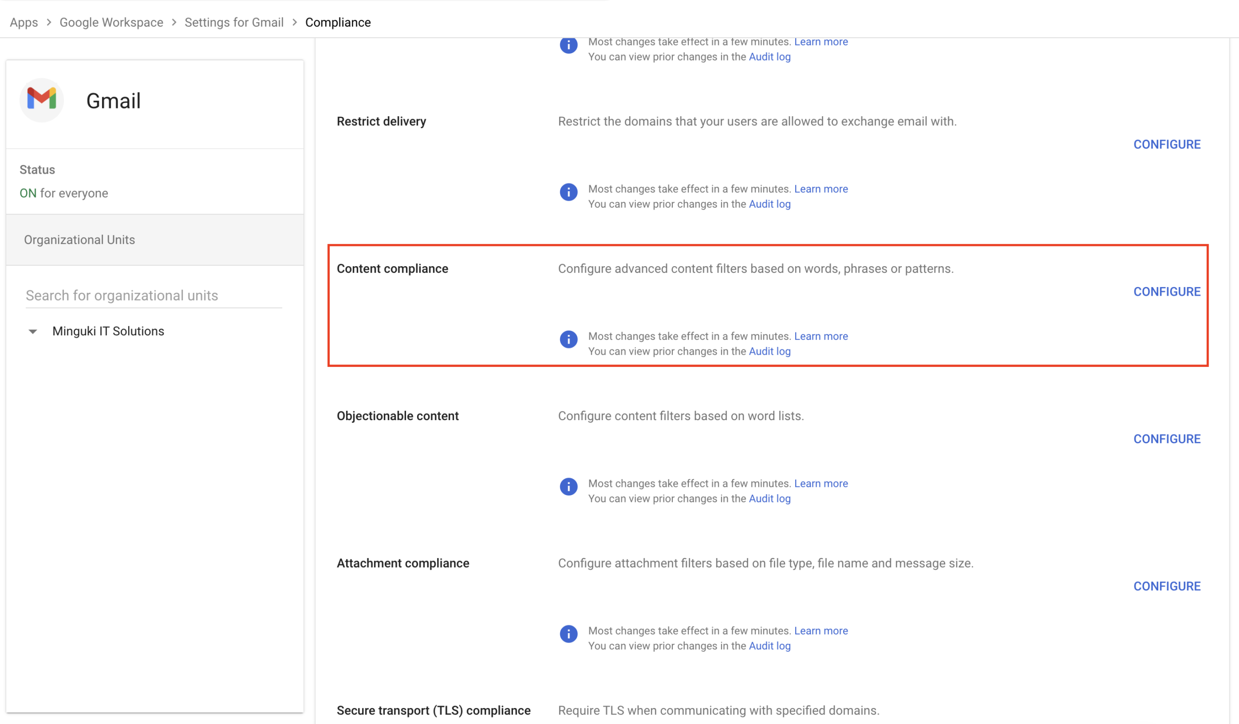Configure the Objectionable content setting

point(1167,439)
